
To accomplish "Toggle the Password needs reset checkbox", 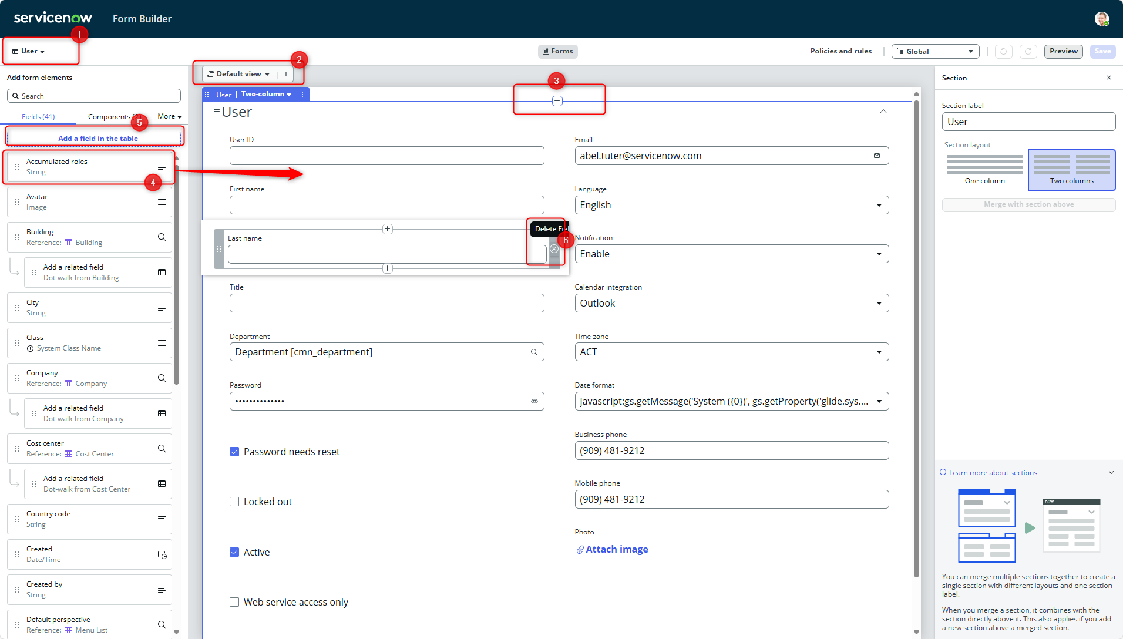I will (x=234, y=452).
